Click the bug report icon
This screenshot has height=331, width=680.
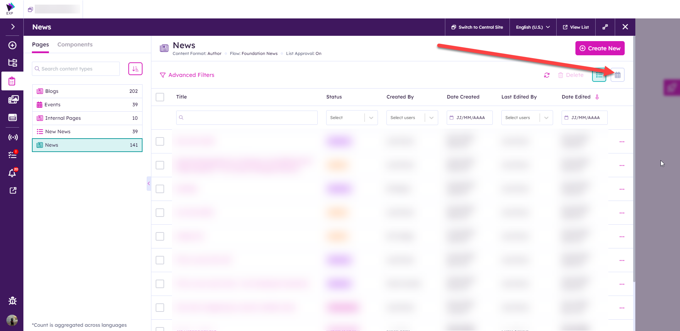click(x=12, y=301)
